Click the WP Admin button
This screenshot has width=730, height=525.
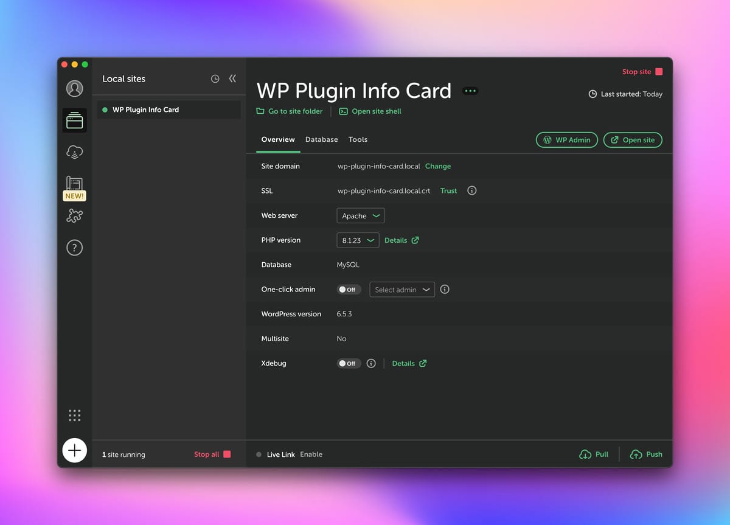pos(567,140)
